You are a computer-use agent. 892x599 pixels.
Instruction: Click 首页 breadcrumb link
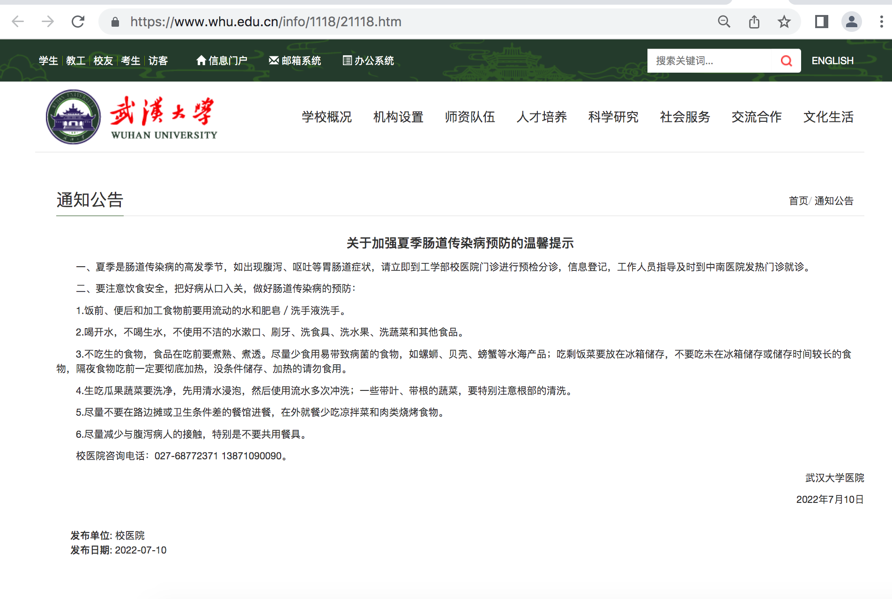click(798, 201)
